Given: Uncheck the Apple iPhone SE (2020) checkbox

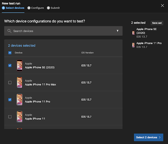Looking at the screenshot, I should (x=10, y=65).
